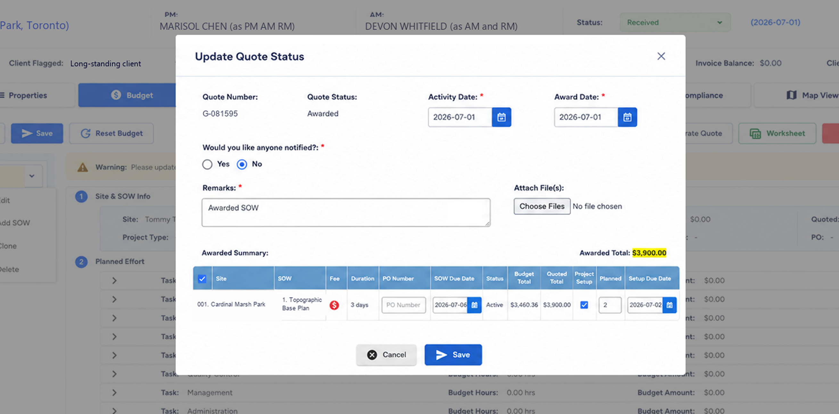This screenshot has width=839, height=414.
Task: Open the Setup Due Date calendar icon
Action: 669,305
